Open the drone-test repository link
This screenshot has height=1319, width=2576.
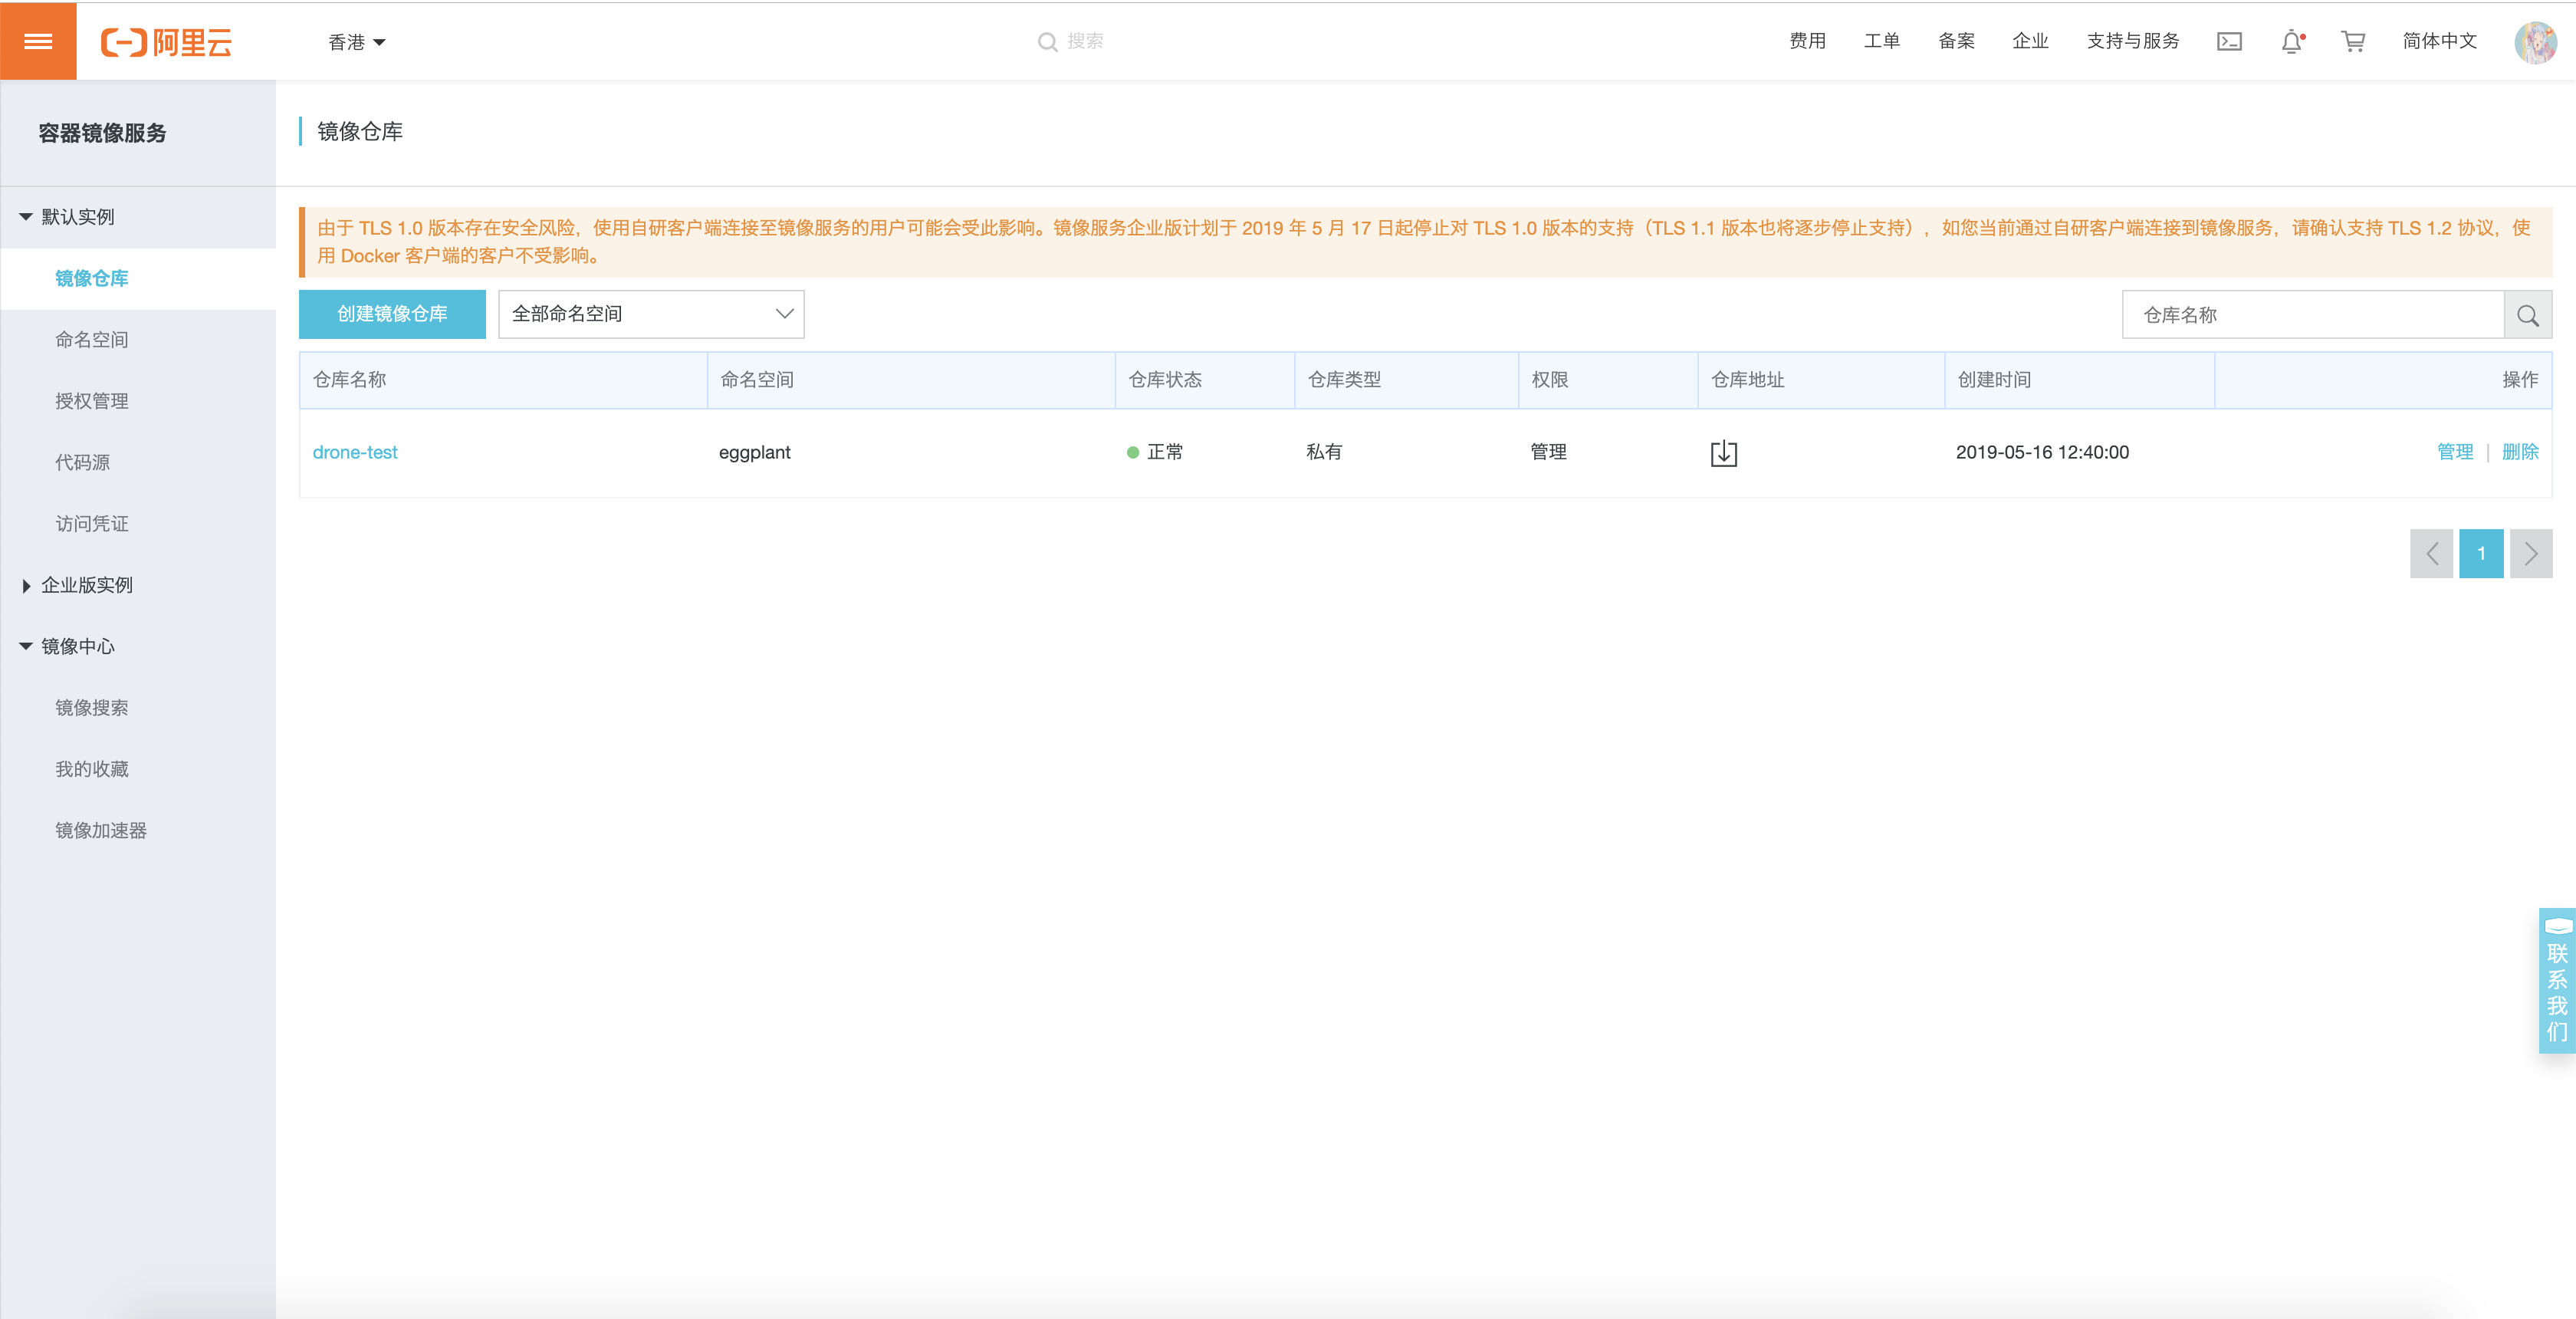[355, 452]
